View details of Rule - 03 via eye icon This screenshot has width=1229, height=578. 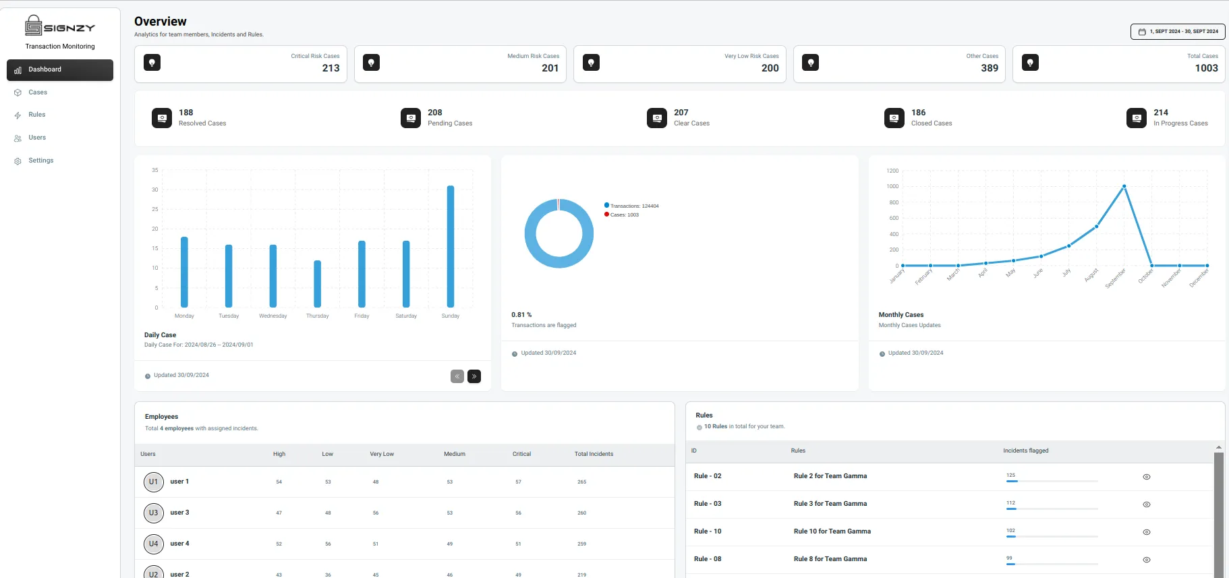point(1147,504)
